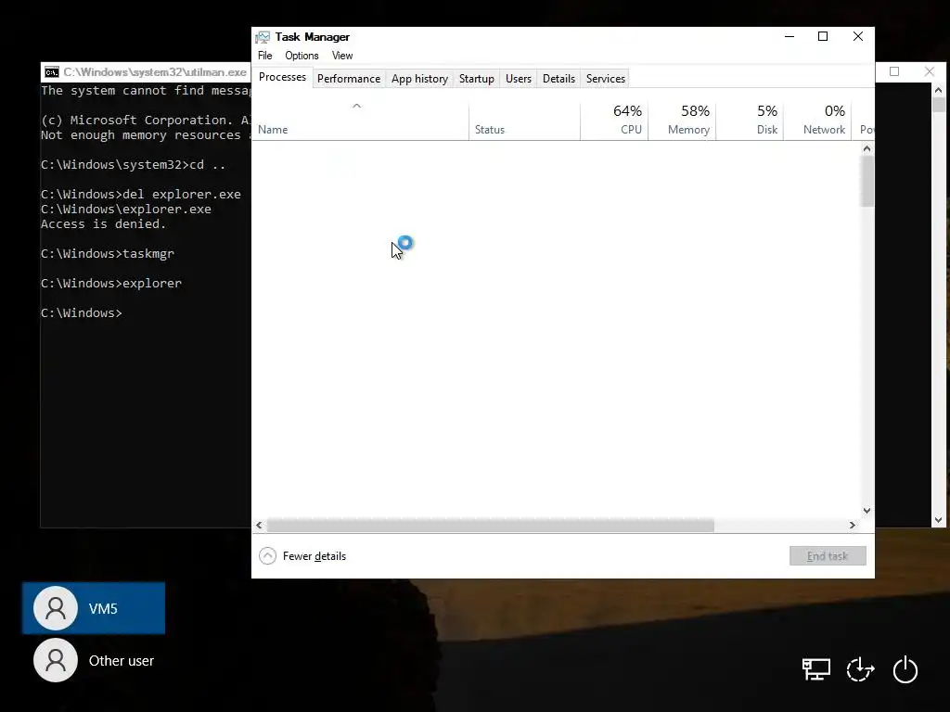Collapse with the Fewer details chevron icon

pos(267,556)
